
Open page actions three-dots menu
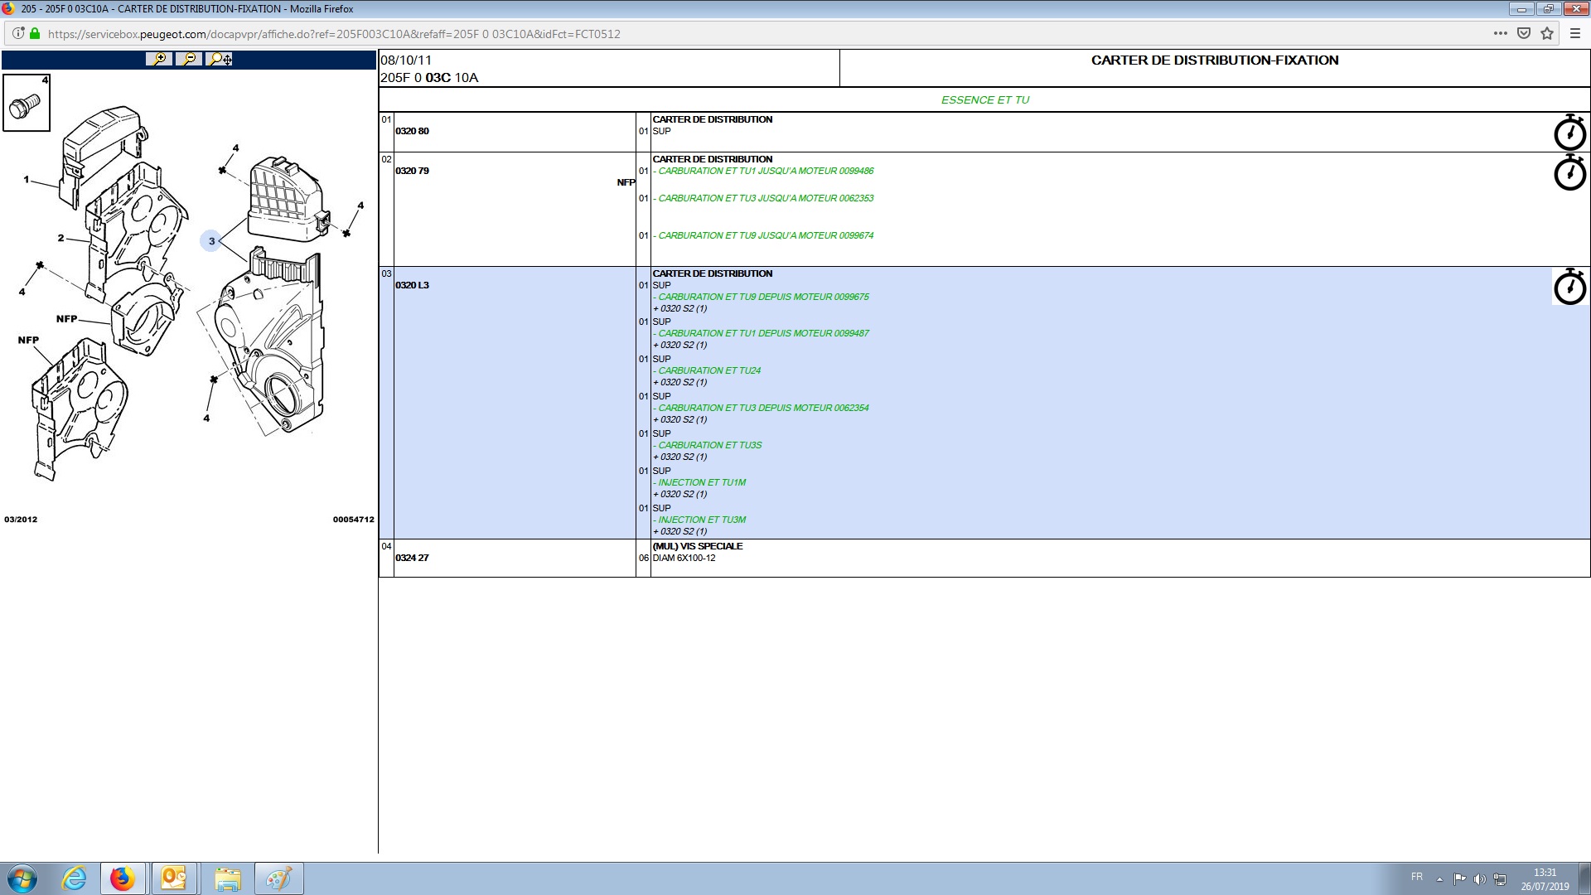(x=1500, y=34)
